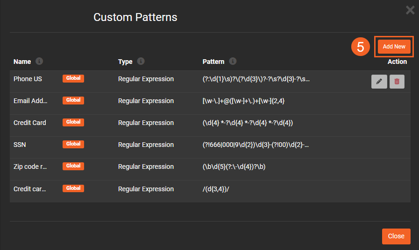The image size is (419, 250).
Task: Click the Global badge on Phone US row
Action: [73, 78]
